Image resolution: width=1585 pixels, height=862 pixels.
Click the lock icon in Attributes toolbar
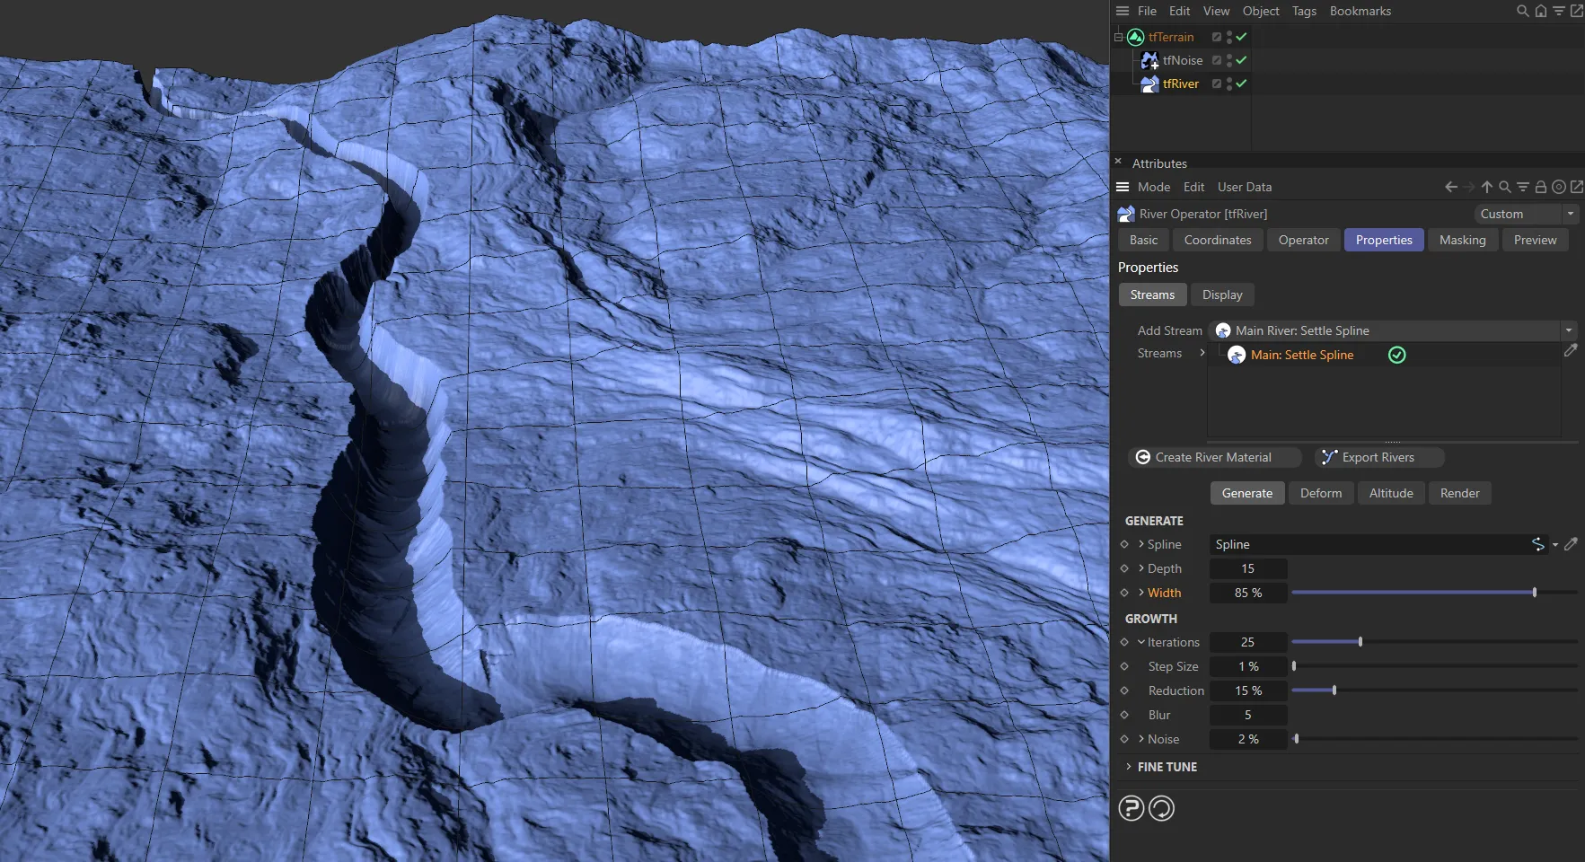pos(1540,187)
